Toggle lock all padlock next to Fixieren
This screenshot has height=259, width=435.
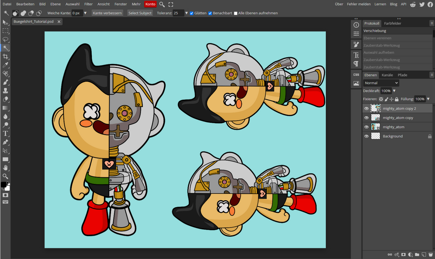(x=397, y=99)
